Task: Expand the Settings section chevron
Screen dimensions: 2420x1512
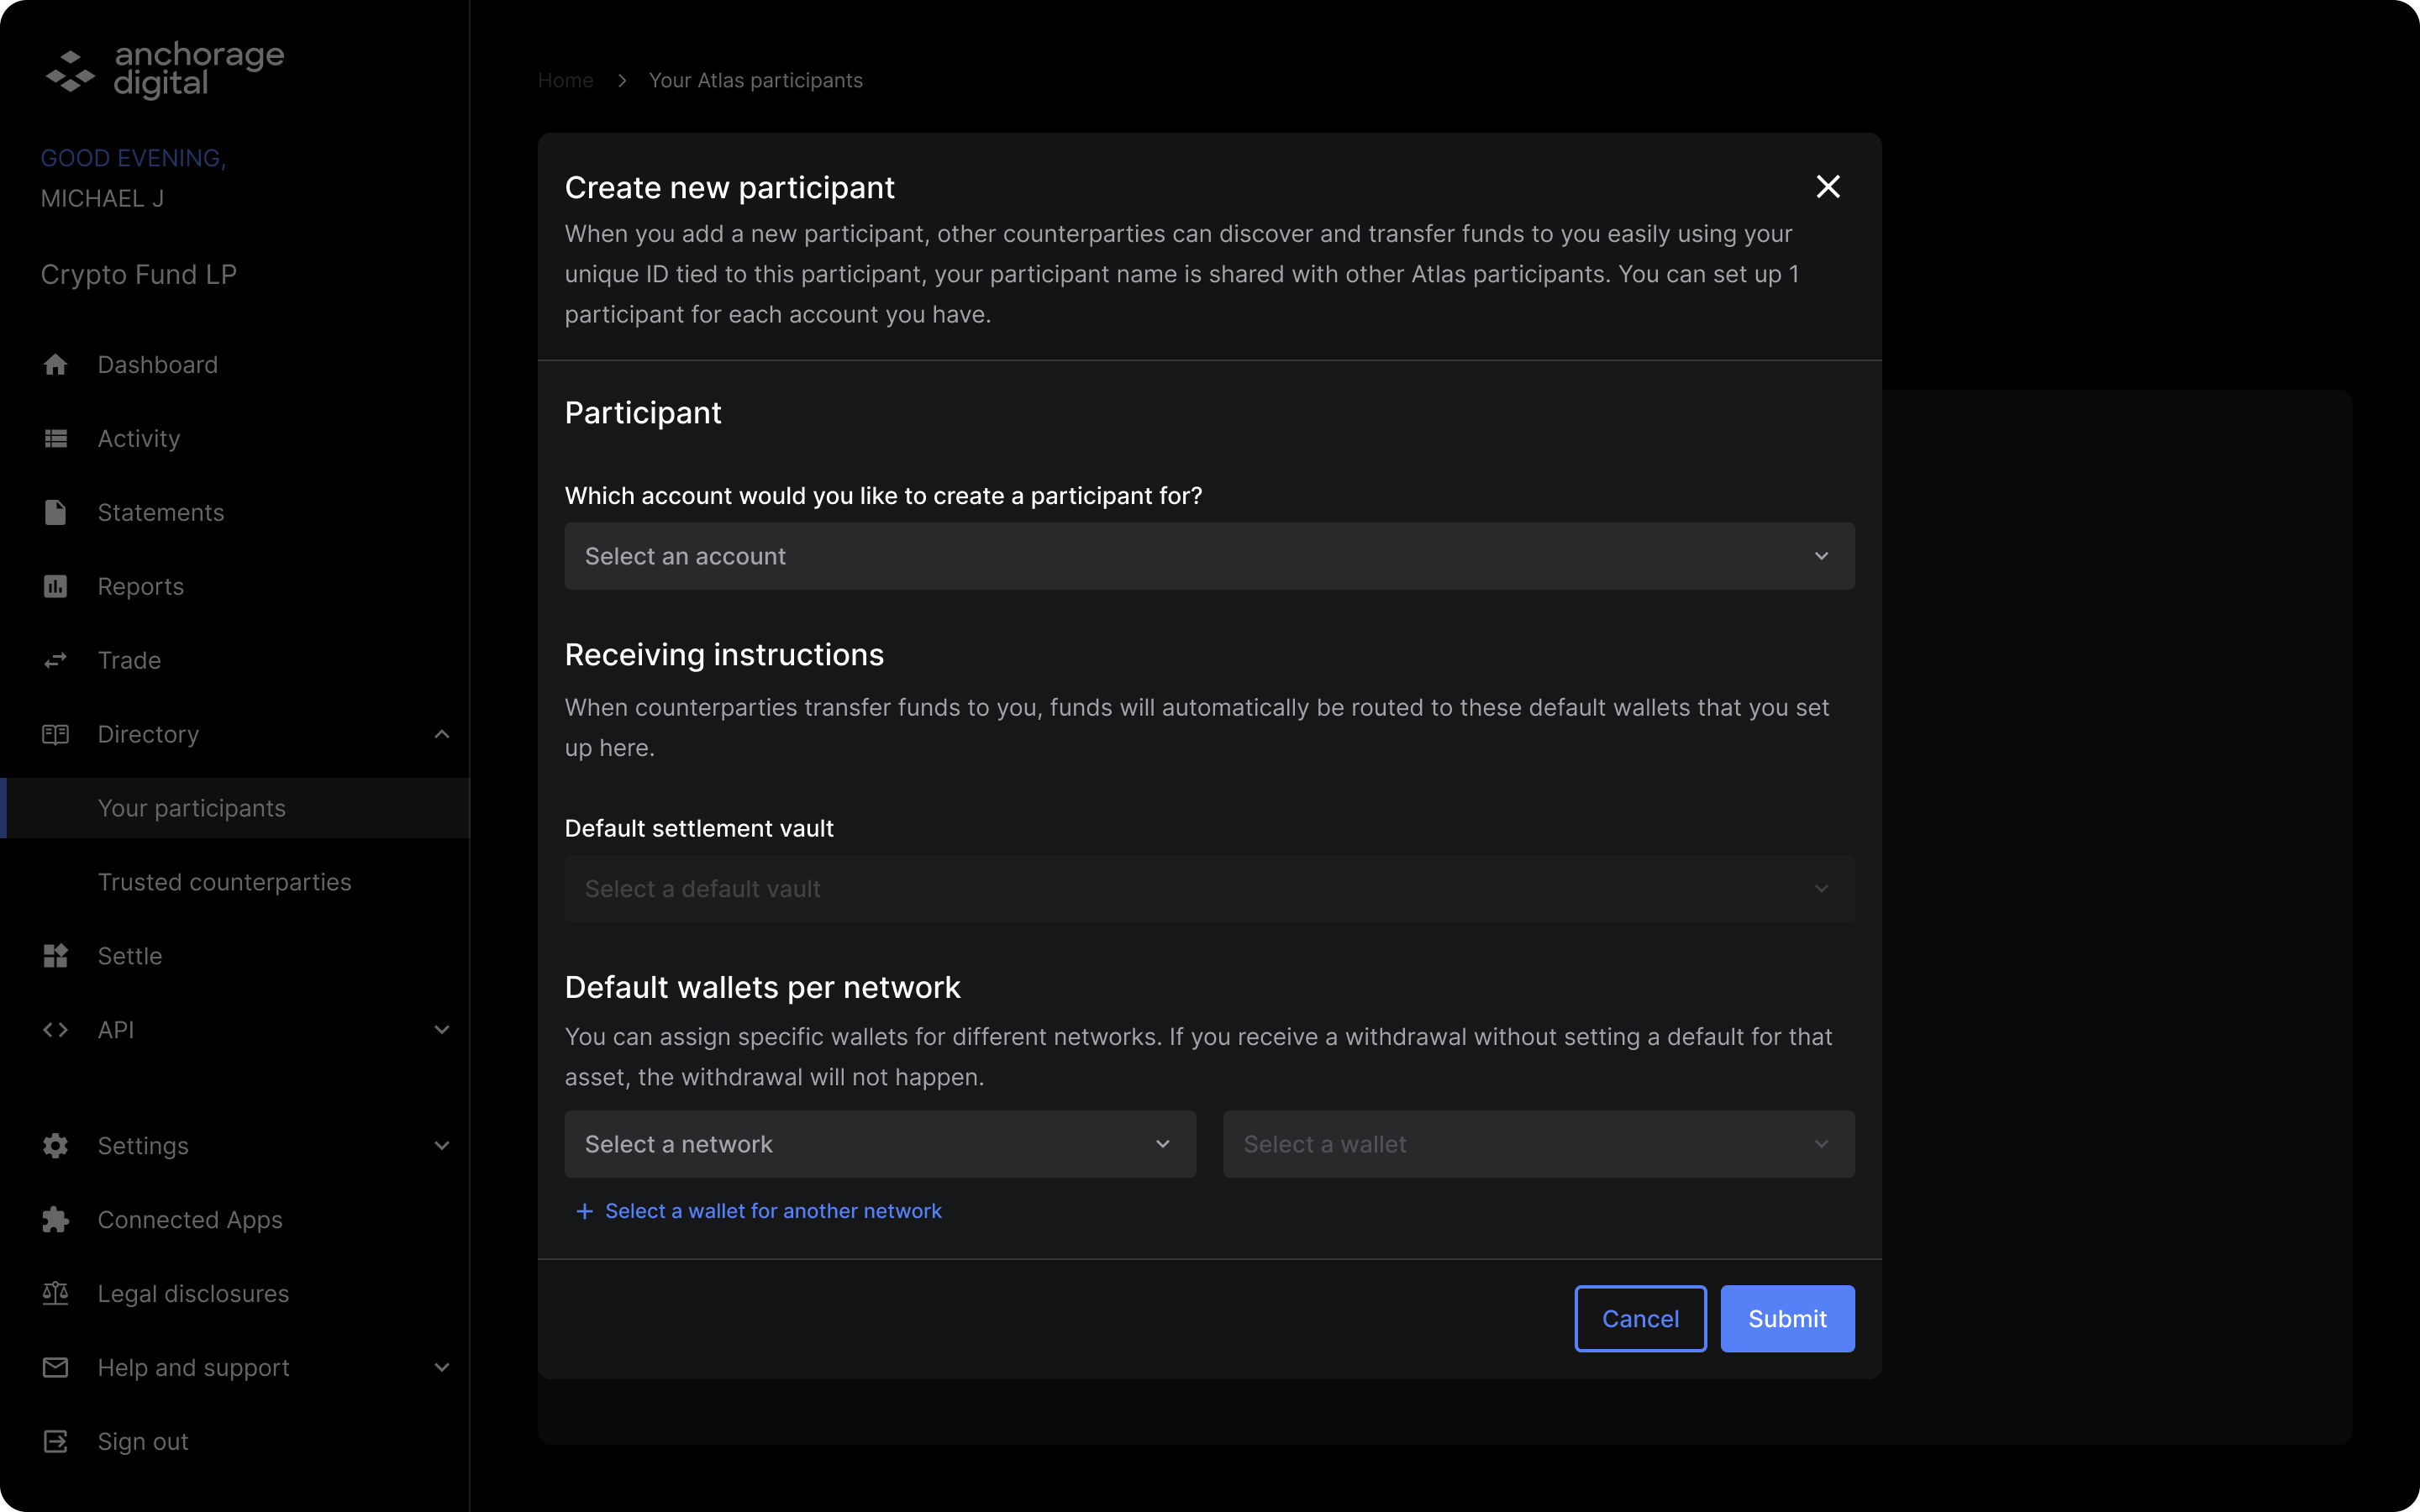Action: [442, 1146]
